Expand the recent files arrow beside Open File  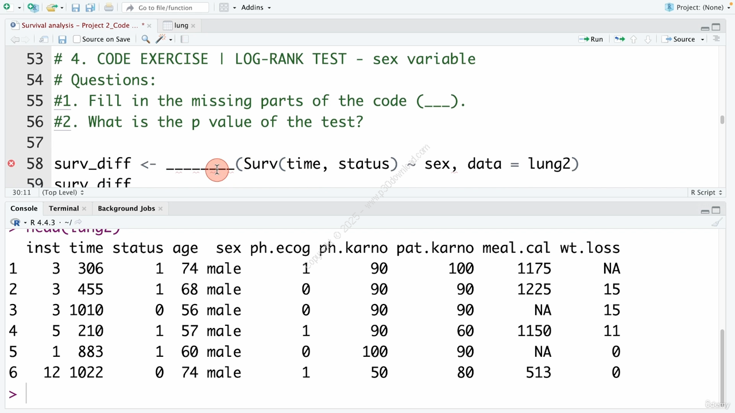(x=61, y=8)
